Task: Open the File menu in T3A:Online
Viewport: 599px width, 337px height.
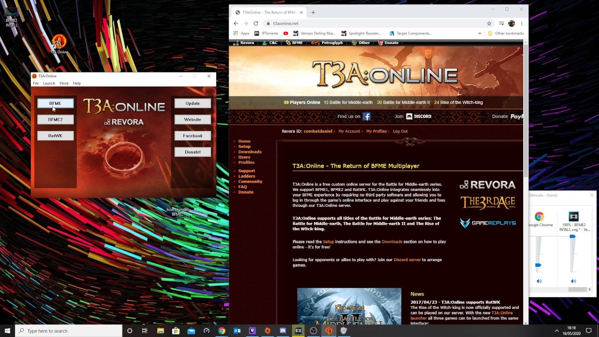Action: coord(36,83)
